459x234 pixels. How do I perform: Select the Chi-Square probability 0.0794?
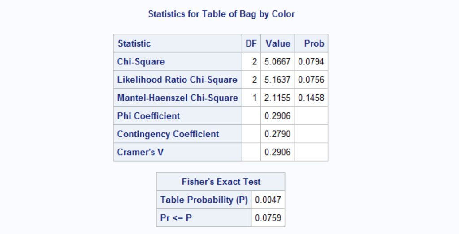(311, 62)
